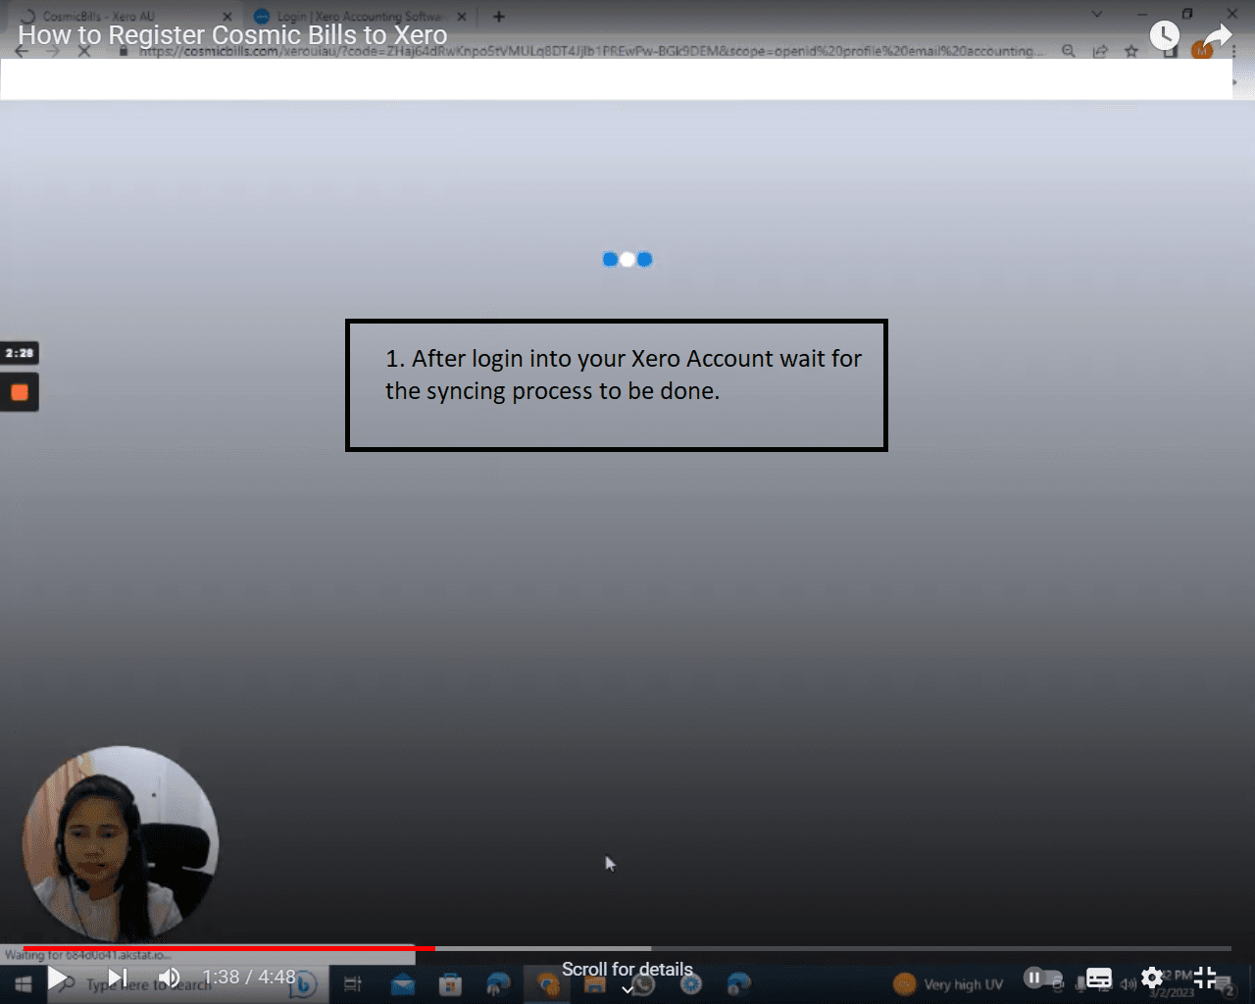This screenshot has height=1004, width=1255.
Task: Switch to the Login | Xero Accounting Software tab
Action: pos(360,17)
